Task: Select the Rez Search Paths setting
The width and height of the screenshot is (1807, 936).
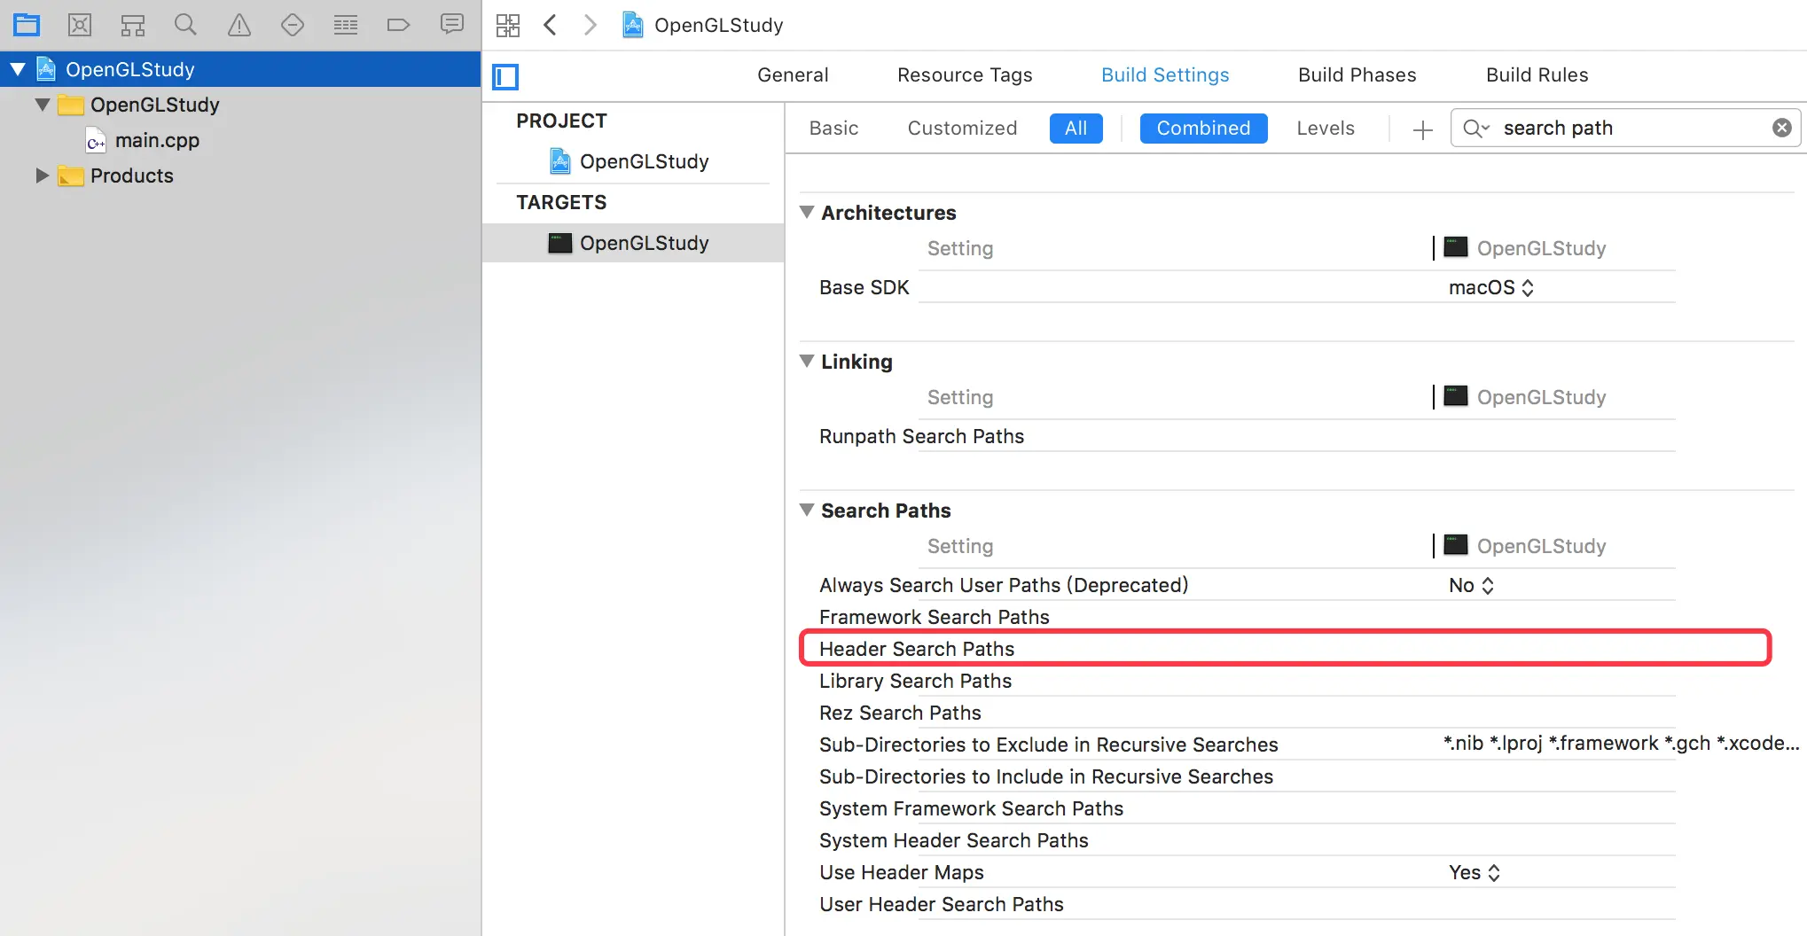Action: [900, 713]
